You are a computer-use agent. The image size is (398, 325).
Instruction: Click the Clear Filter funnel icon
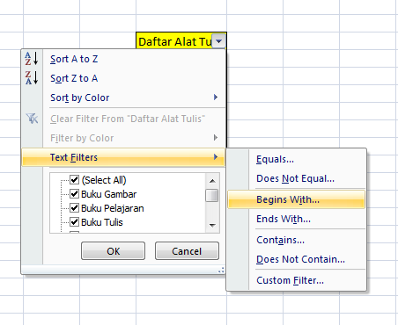32,119
